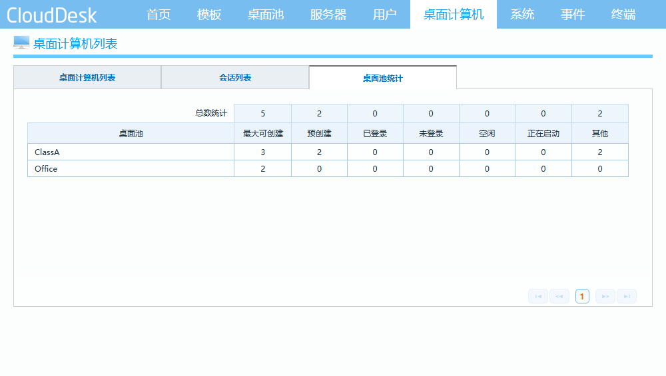Open the 桌面计算机 menu
Image resolution: width=666 pixels, height=376 pixels.
(454, 15)
